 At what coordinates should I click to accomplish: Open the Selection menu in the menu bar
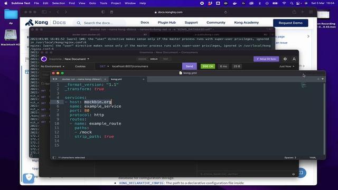point(59,3)
